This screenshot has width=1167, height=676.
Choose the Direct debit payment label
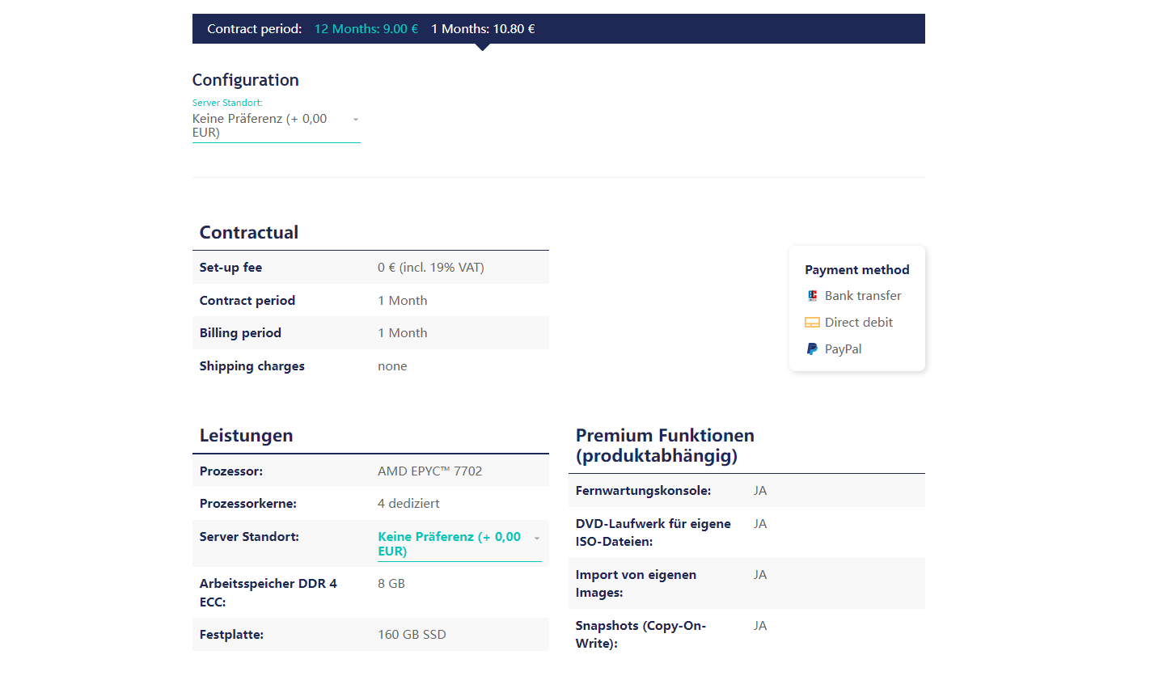coord(859,323)
